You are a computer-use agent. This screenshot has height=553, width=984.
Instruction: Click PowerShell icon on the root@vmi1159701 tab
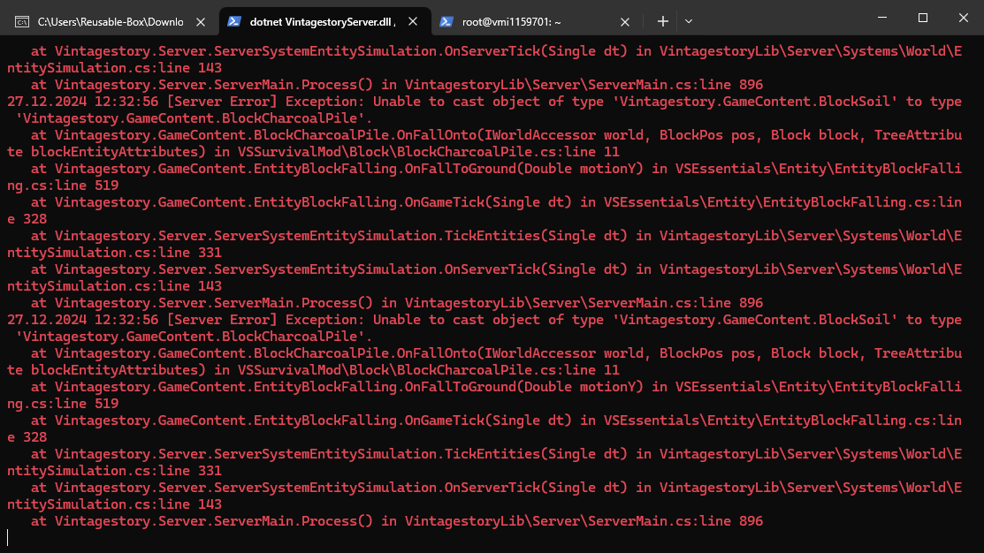[x=446, y=21]
